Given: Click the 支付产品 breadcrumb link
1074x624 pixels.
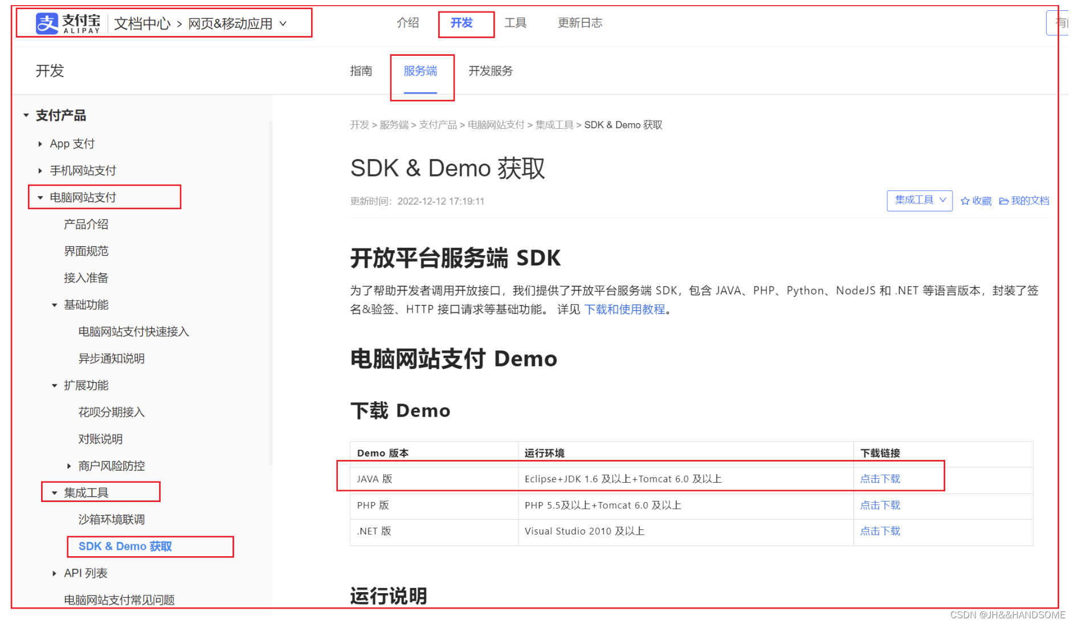Looking at the screenshot, I should (438, 125).
